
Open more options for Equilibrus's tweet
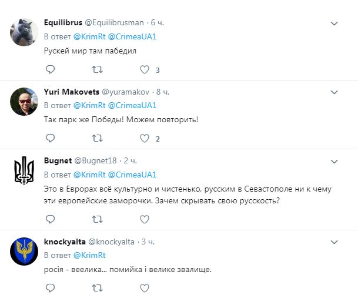click(334, 24)
